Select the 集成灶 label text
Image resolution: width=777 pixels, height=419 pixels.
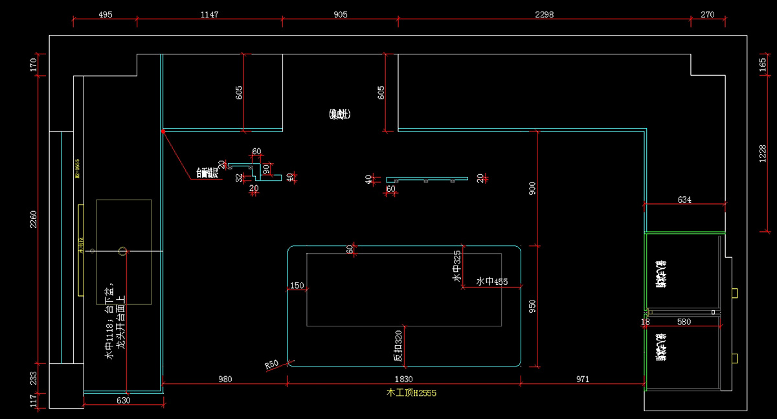[340, 115]
